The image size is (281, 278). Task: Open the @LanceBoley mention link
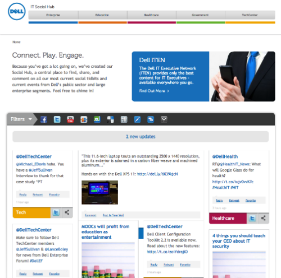[56, 249]
